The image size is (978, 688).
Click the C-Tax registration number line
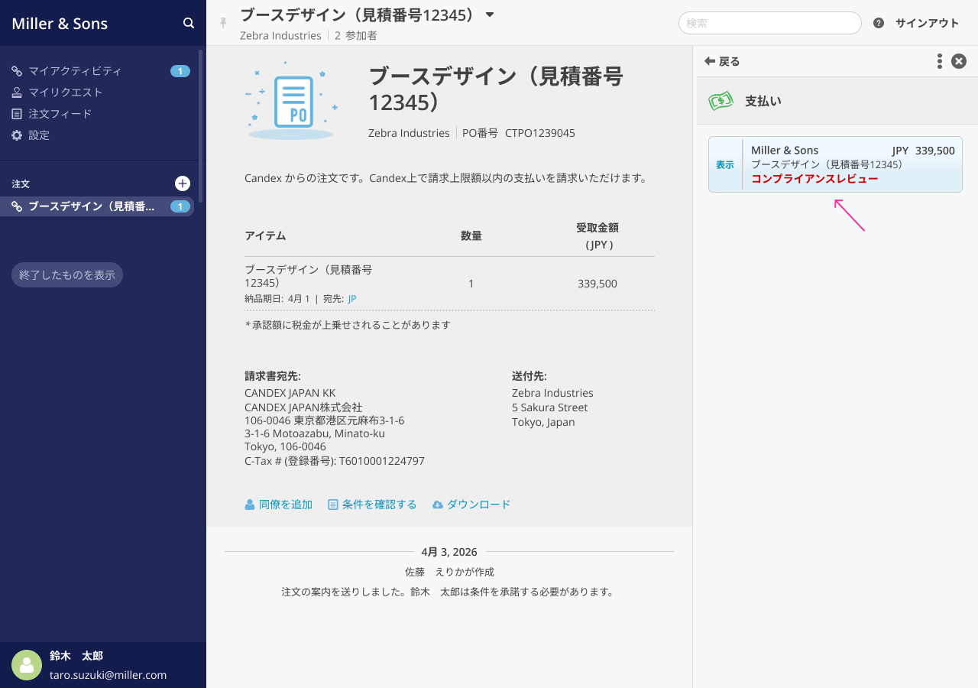point(335,461)
